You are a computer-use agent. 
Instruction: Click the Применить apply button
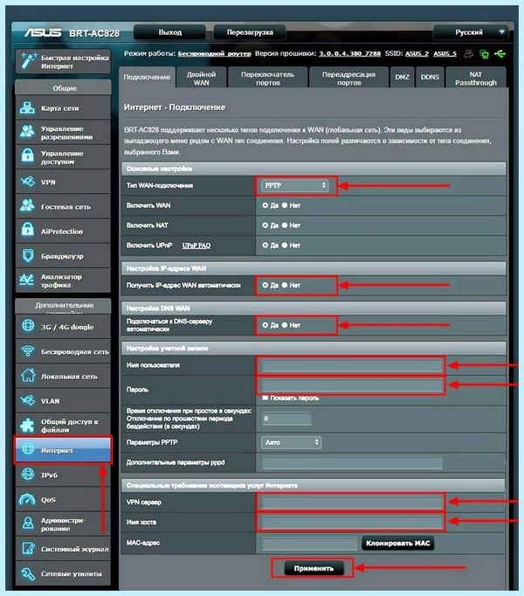[x=314, y=568]
